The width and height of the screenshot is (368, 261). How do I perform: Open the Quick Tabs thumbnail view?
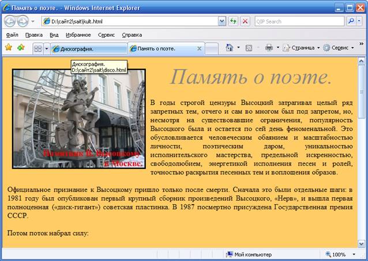[37, 48]
